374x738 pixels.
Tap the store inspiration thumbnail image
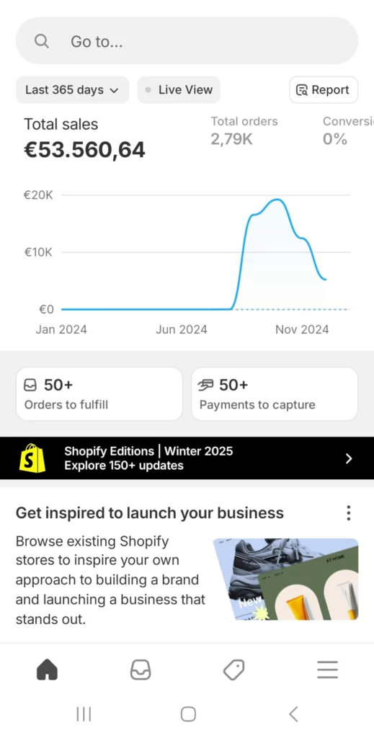pos(285,579)
